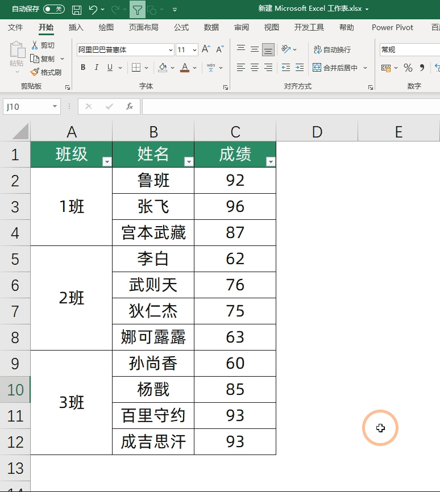Click the Format Painter (格式刷) button
This screenshot has height=492, width=440.
coord(45,72)
